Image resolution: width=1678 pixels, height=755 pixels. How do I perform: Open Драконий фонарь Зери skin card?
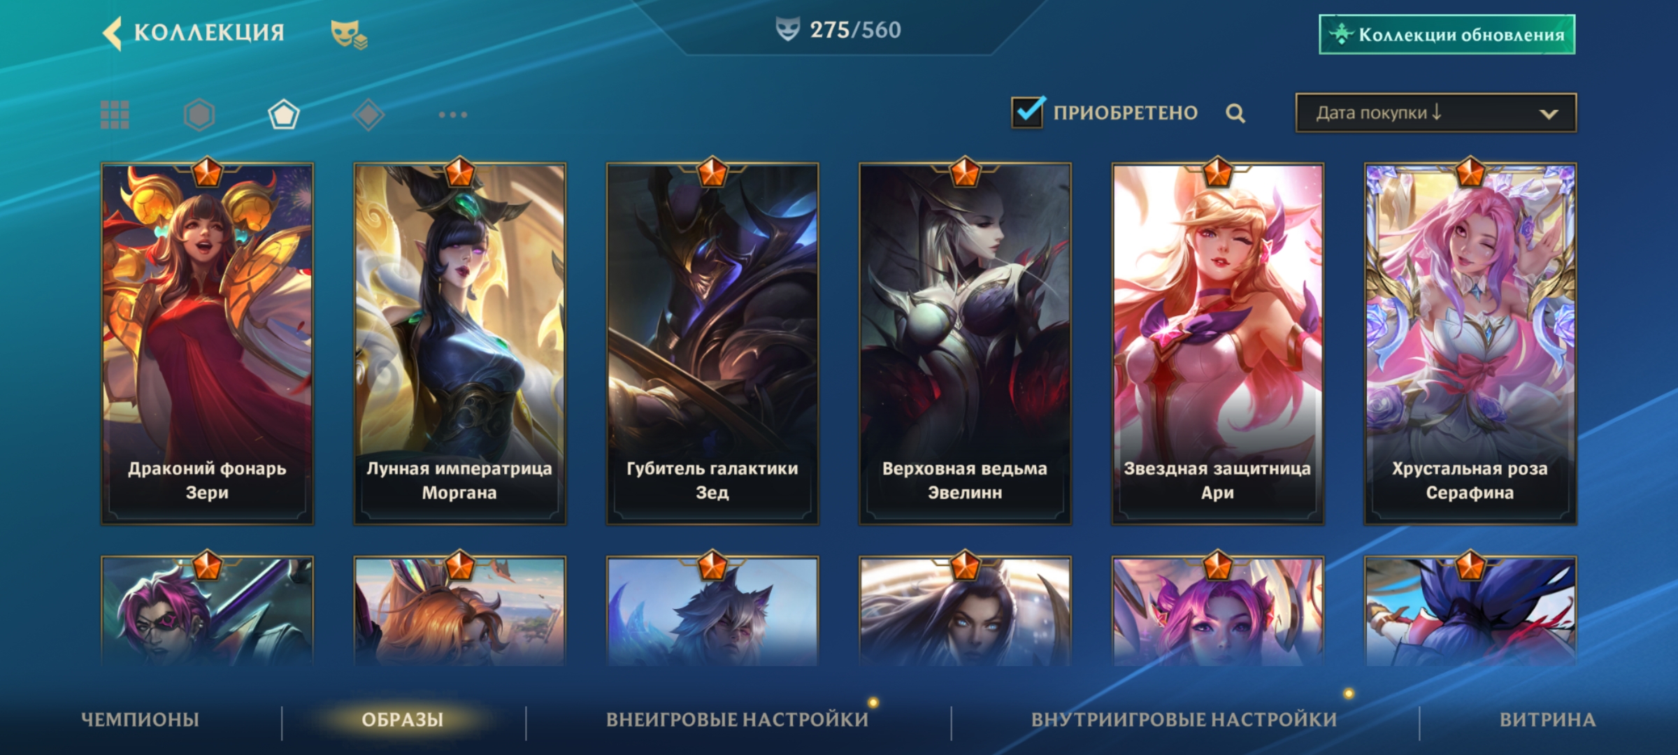207,344
